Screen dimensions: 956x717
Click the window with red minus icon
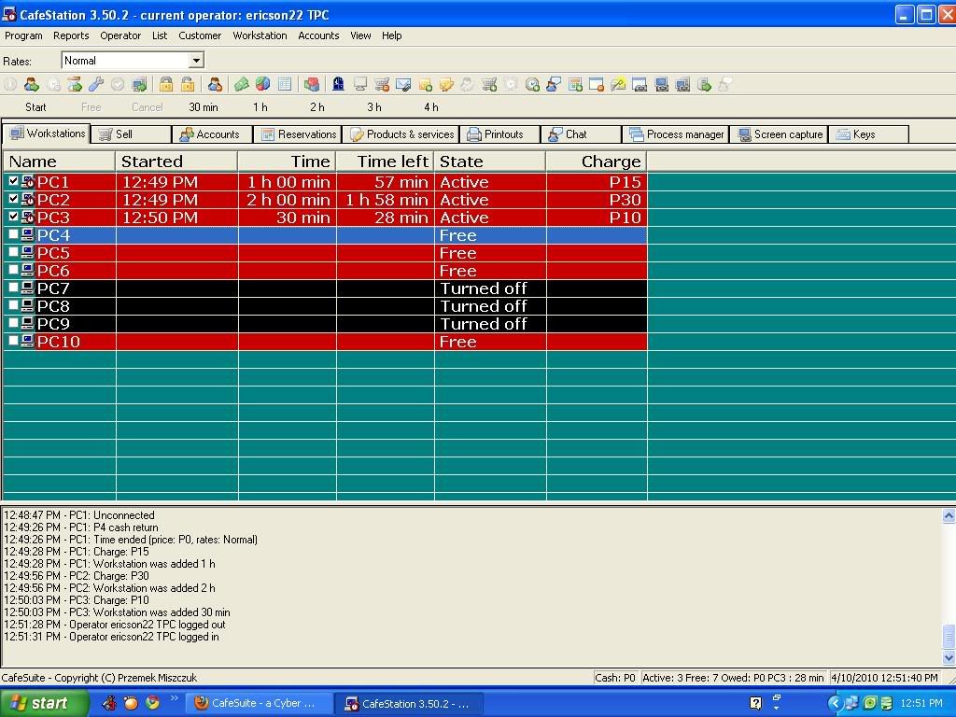click(x=597, y=85)
